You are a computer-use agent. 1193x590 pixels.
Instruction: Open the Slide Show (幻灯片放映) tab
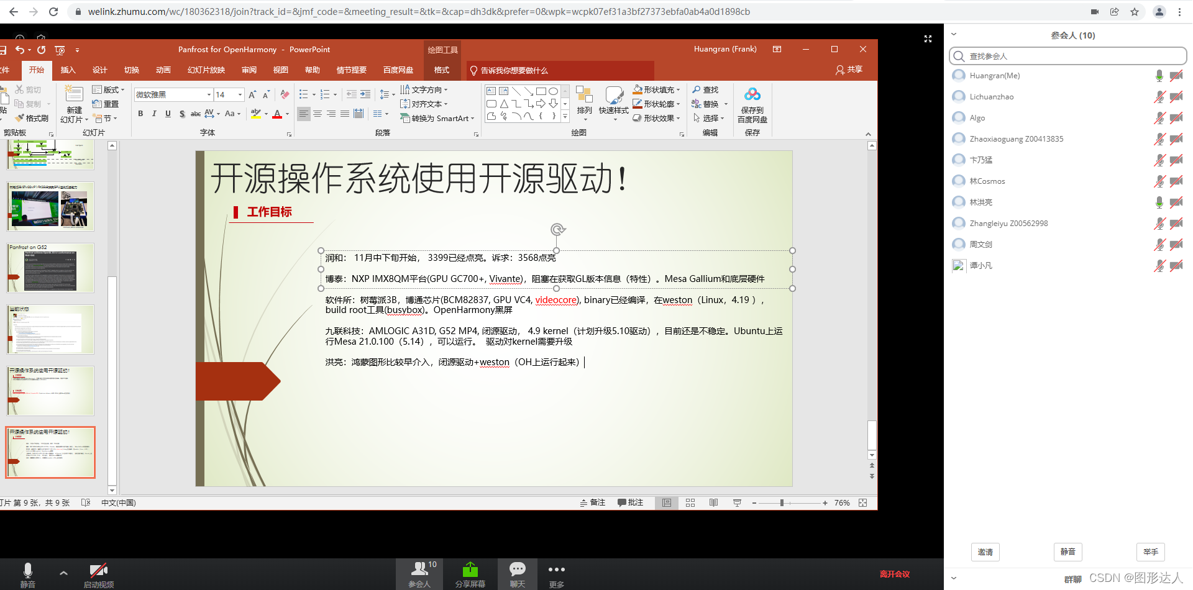206,70
